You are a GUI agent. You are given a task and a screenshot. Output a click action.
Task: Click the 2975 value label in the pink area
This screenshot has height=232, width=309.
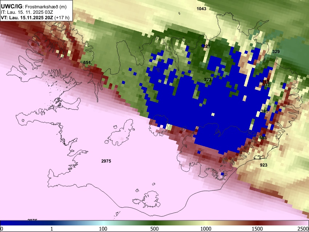(x=106, y=161)
